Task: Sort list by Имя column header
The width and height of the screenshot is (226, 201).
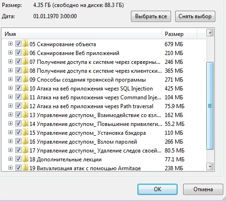Action: 82,34
